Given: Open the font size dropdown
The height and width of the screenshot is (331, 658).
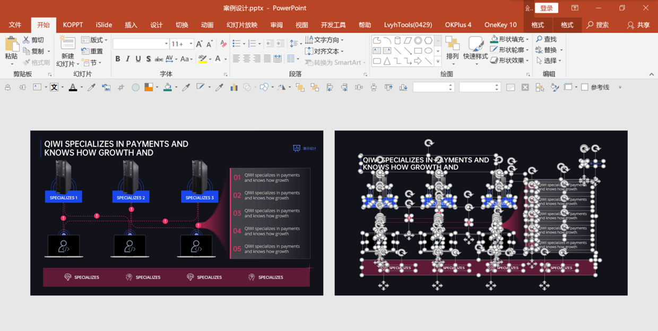Looking at the screenshot, I should point(191,44).
